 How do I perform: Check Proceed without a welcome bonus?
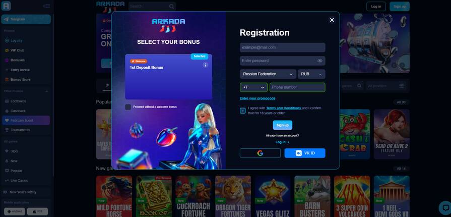coord(128,107)
